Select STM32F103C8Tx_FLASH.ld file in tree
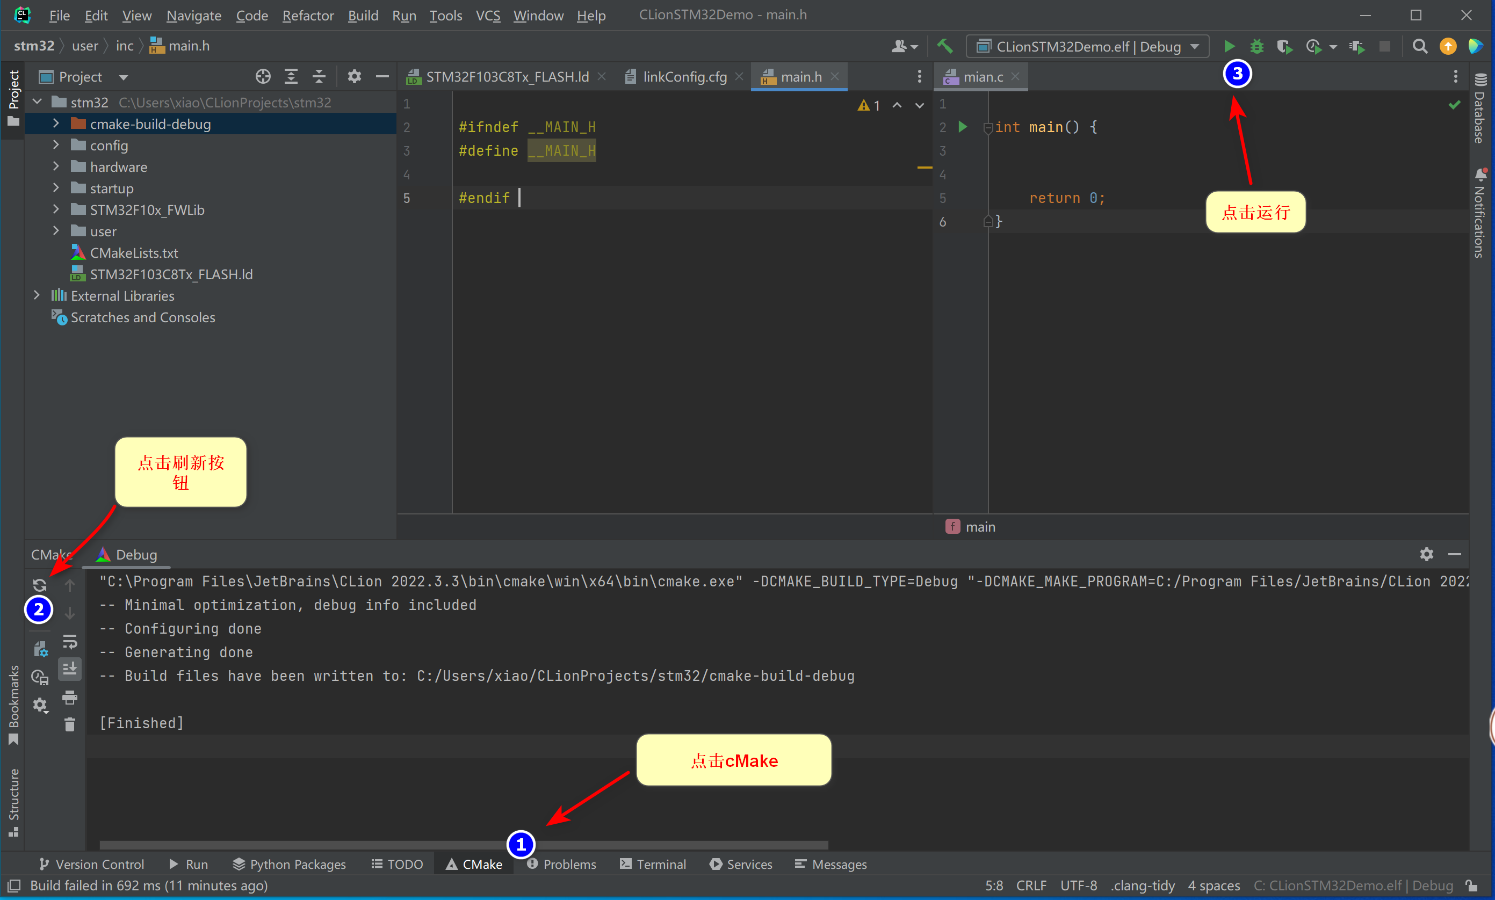1495x900 pixels. [171, 274]
